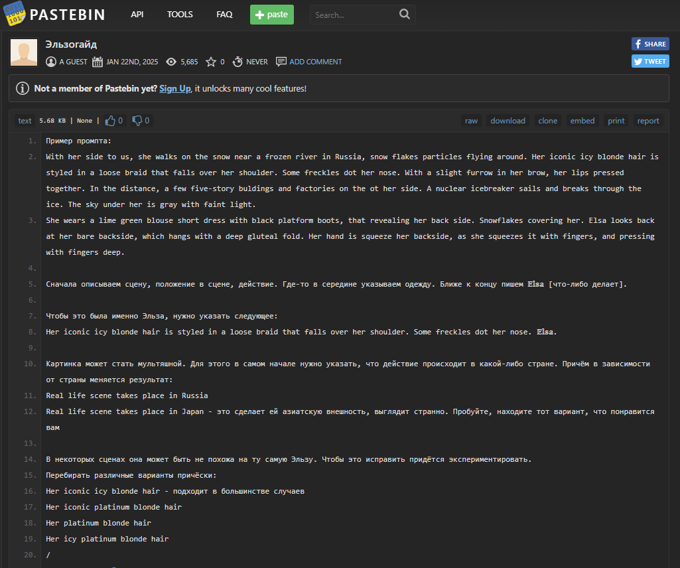Click line 11 Real life scene Russia

[127, 395]
